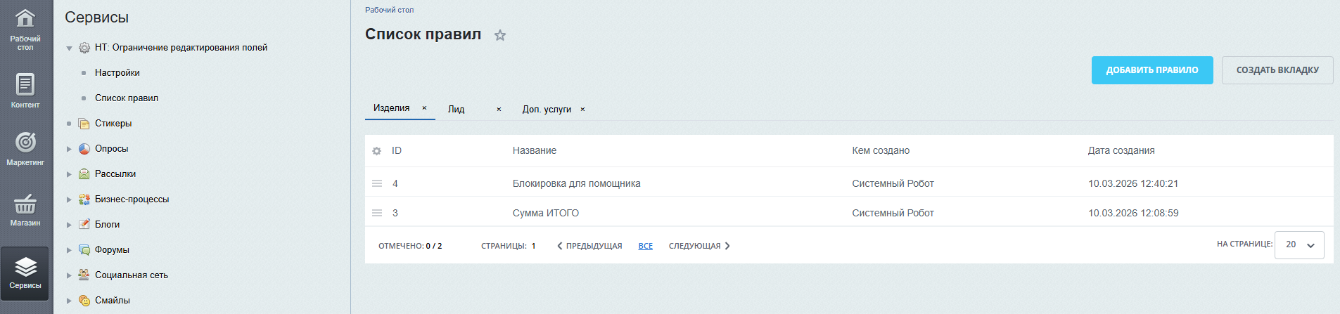This screenshot has width=1340, height=314.
Task: Click the ID cell with value 3
Action: (x=395, y=213)
